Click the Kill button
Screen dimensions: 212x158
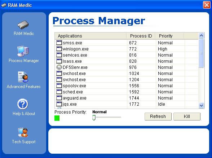tap(187, 117)
